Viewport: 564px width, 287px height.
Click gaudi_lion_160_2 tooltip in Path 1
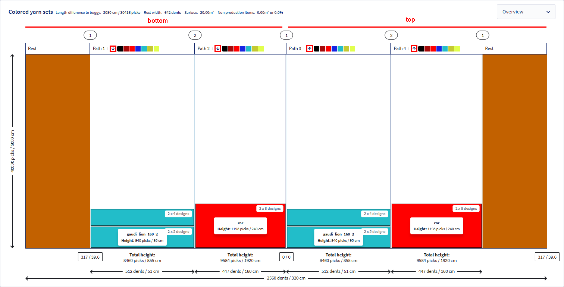(142, 237)
